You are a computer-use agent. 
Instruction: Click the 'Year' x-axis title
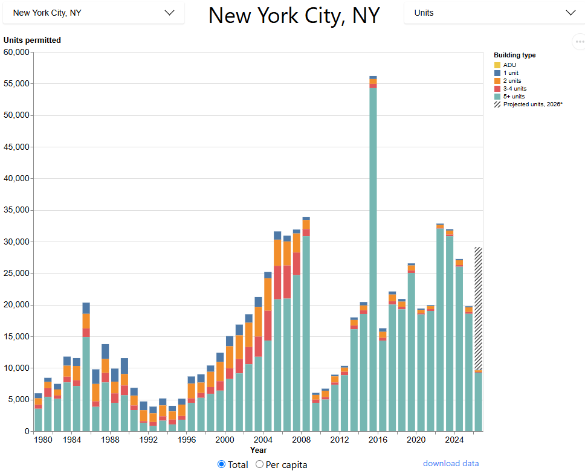click(258, 450)
